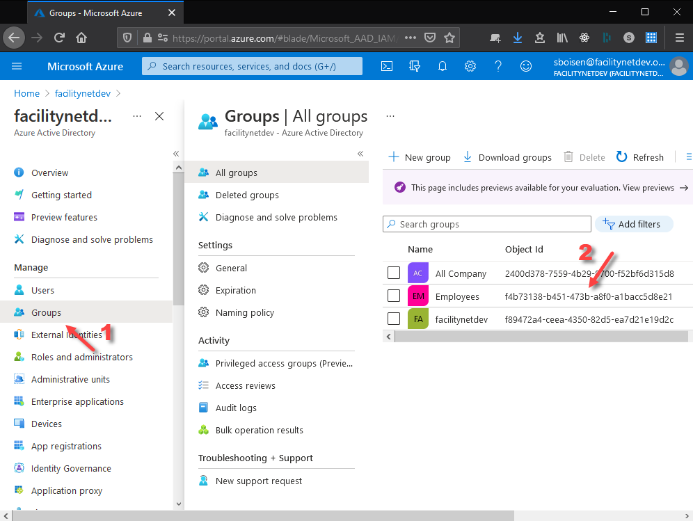This screenshot has height=521, width=693.
Task: Collapse the Groups blade navigation menu
Action: point(360,154)
